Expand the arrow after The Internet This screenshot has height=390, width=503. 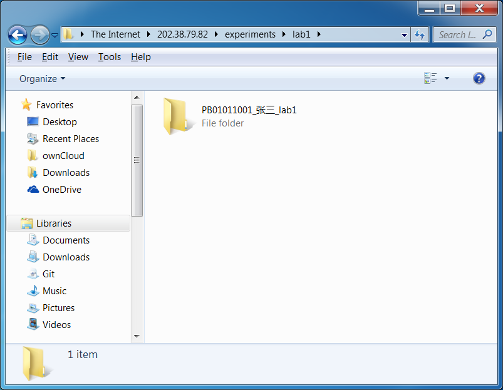tap(148, 34)
